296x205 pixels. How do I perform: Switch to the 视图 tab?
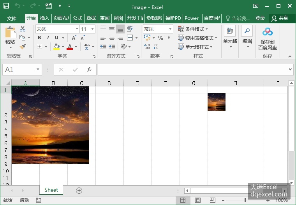tap(118, 18)
